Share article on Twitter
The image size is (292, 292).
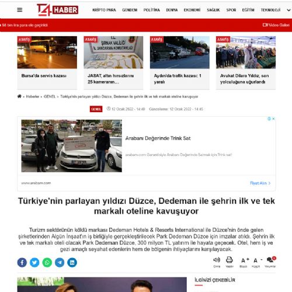34,262
